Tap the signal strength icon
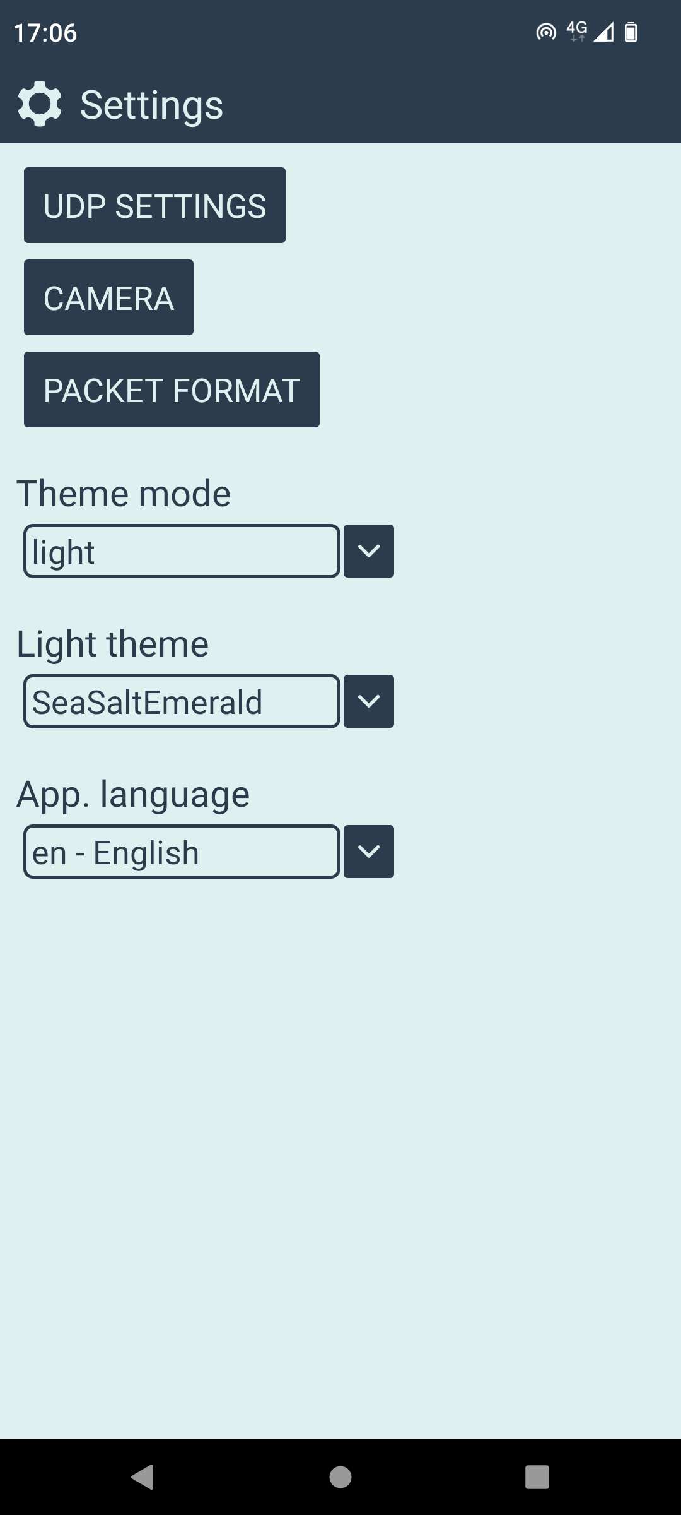Viewport: 681px width, 1515px height. [603, 32]
